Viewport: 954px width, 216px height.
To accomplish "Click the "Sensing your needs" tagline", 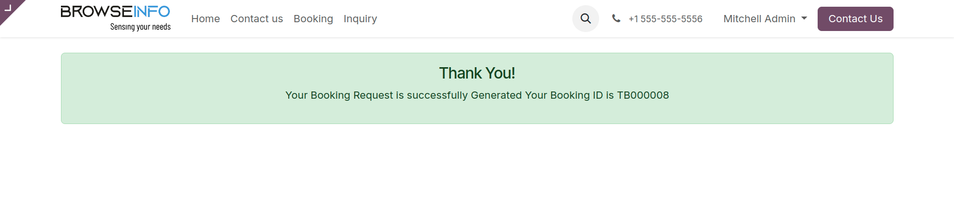I will [140, 27].
